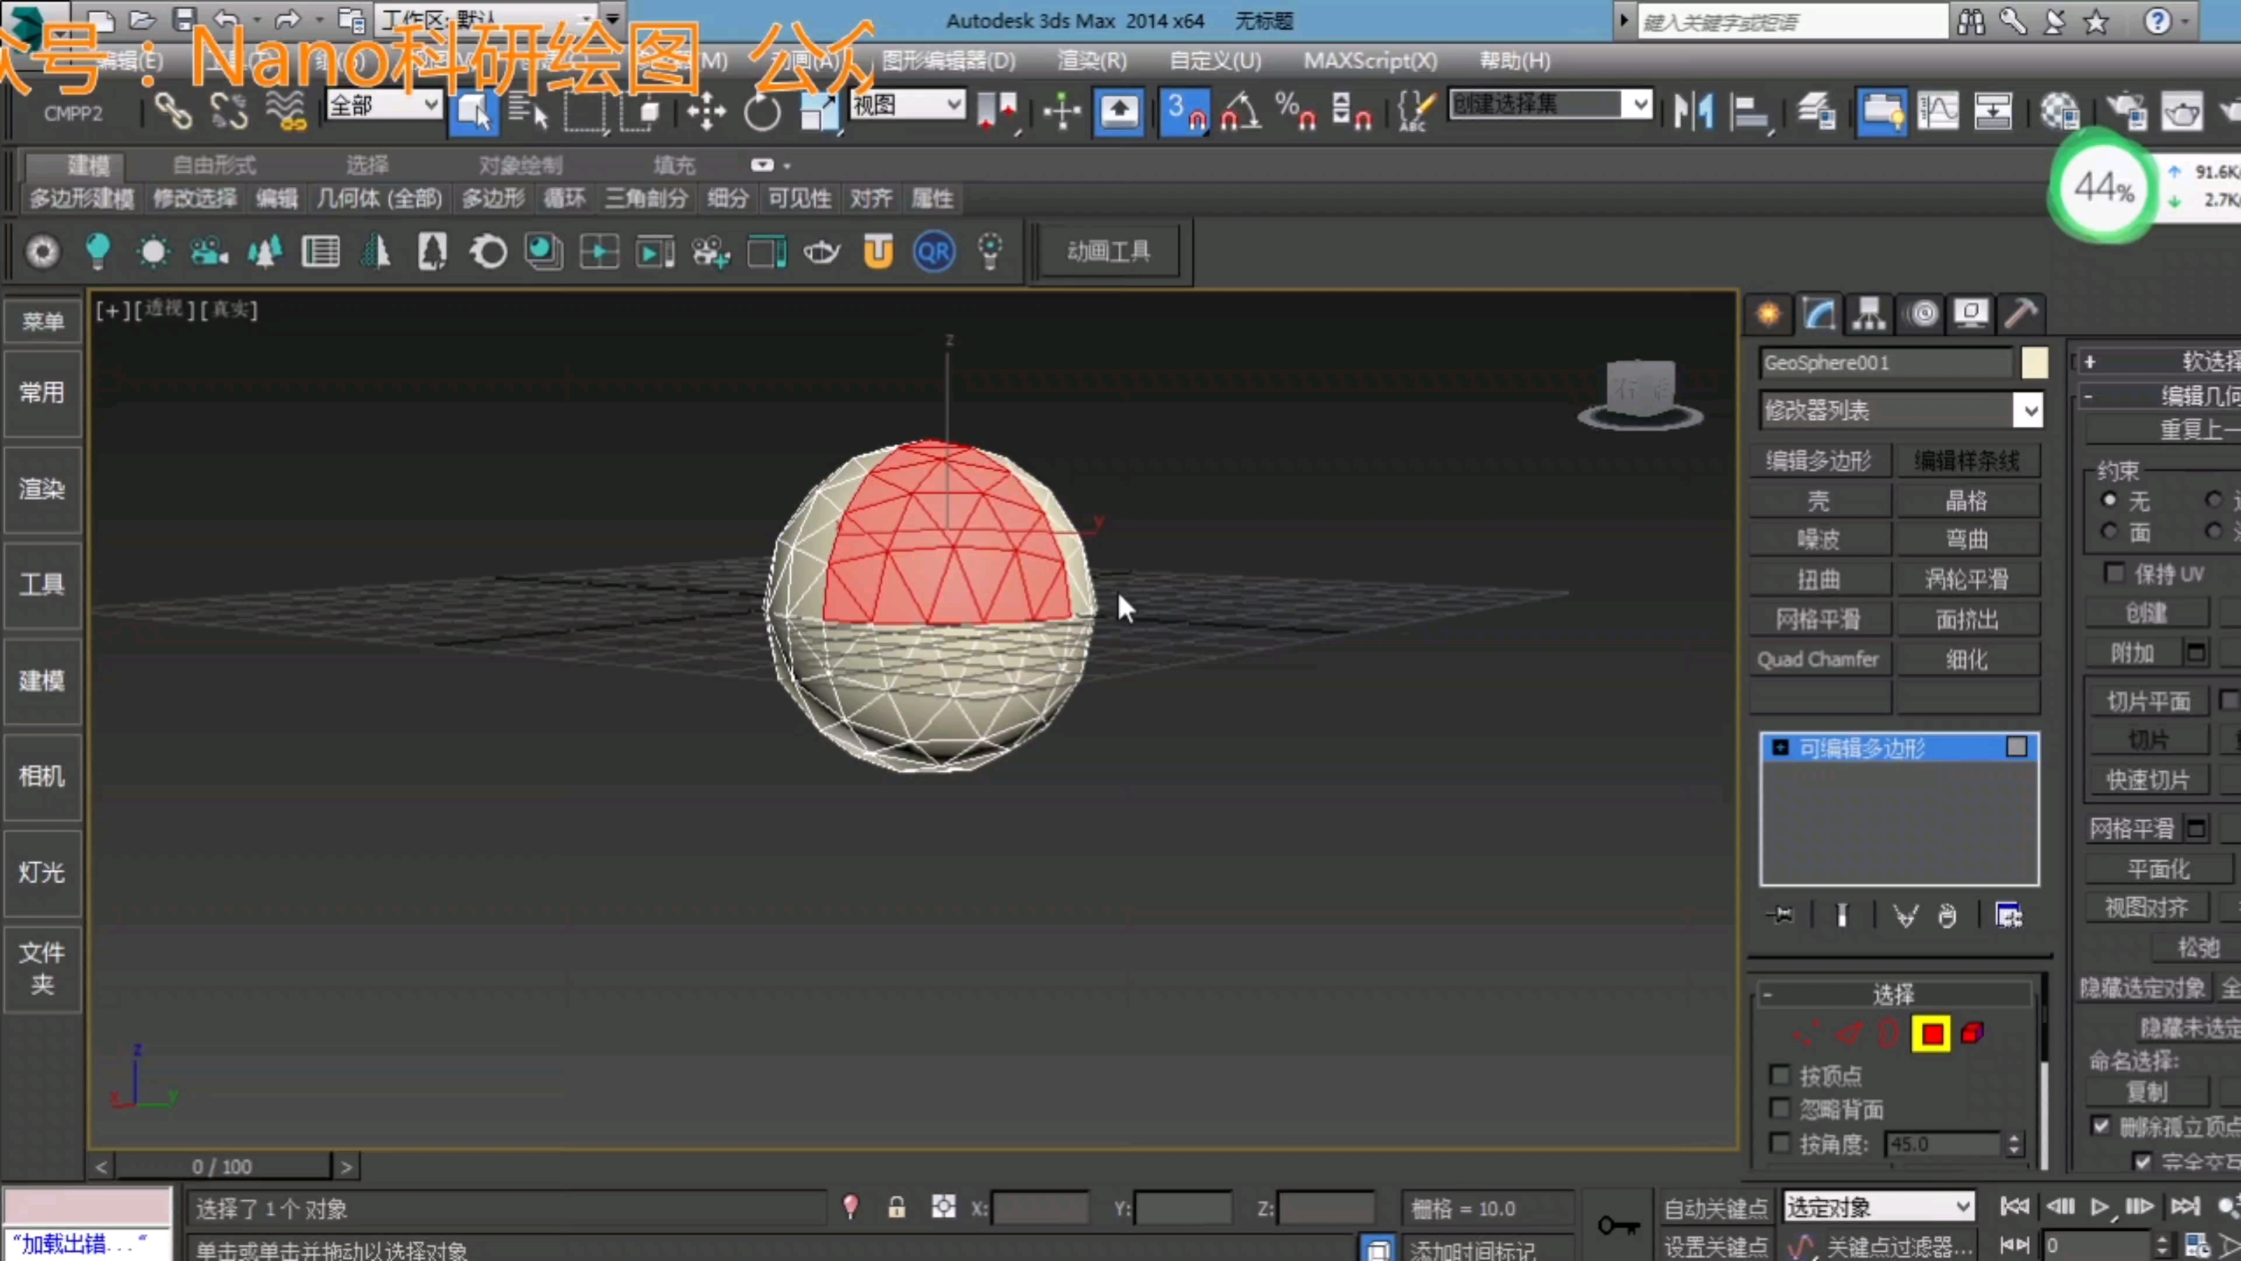Click the Mirror tool icon
This screenshot has height=1261, width=2241.
pos(1693,112)
